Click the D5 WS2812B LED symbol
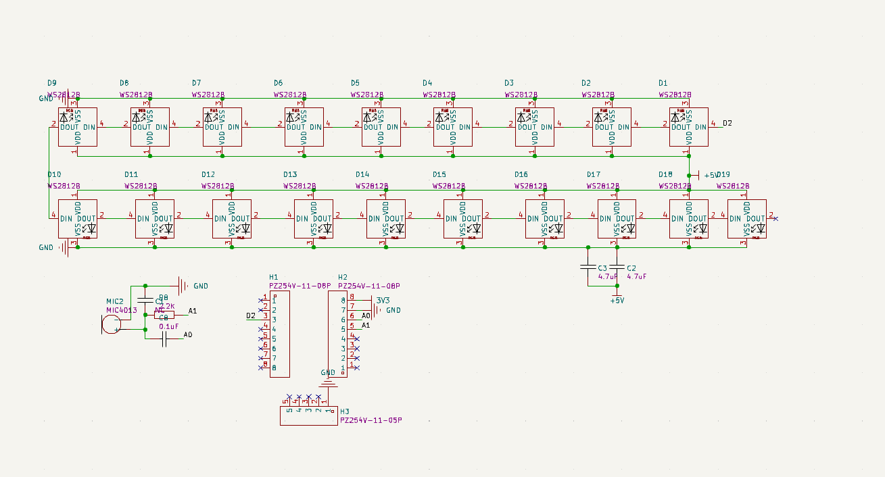885x477 pixels. (381, 127)
